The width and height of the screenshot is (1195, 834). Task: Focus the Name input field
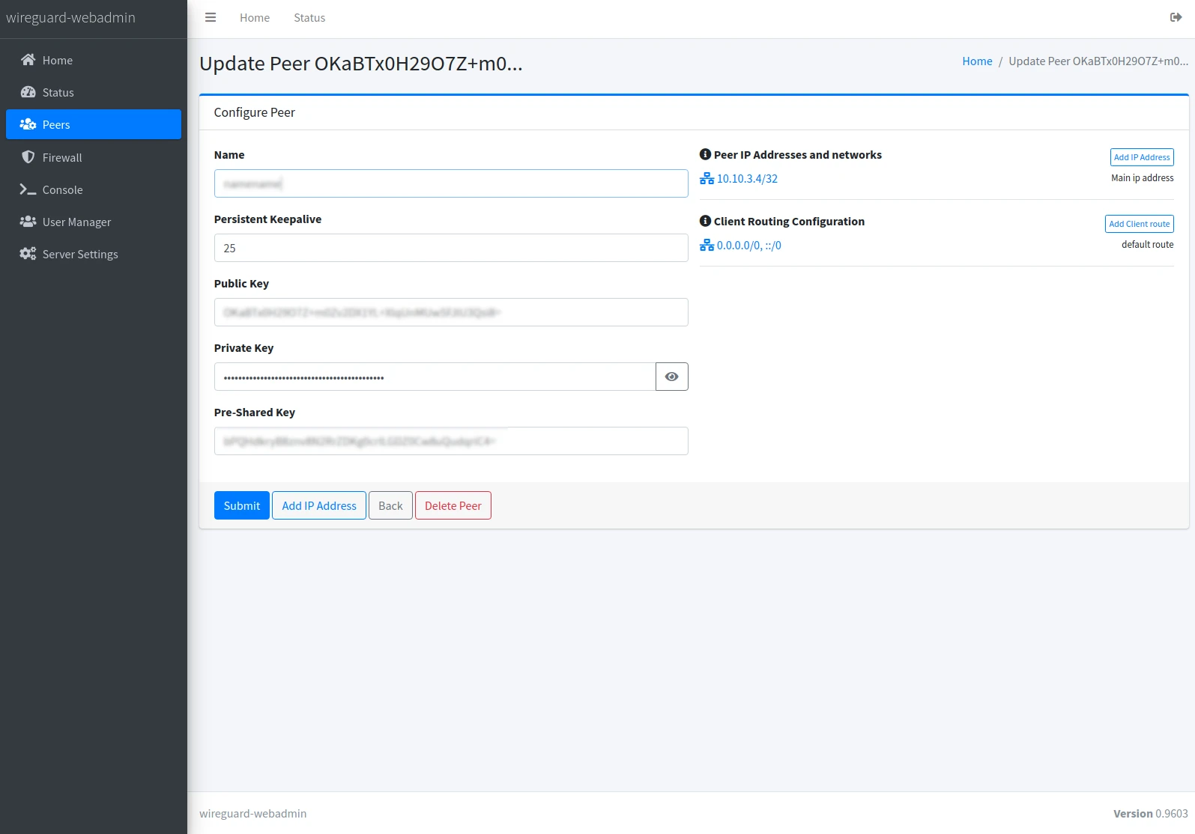coord(451,183)
